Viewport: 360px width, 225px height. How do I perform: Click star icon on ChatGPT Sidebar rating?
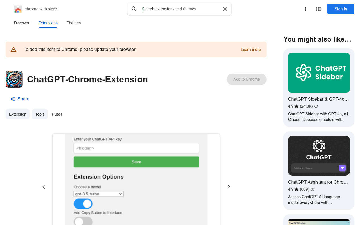click(x=296, y=106)
